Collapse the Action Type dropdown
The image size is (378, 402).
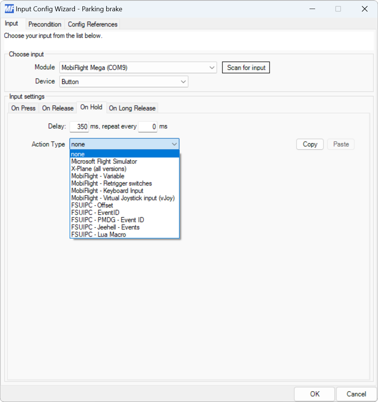174,144
